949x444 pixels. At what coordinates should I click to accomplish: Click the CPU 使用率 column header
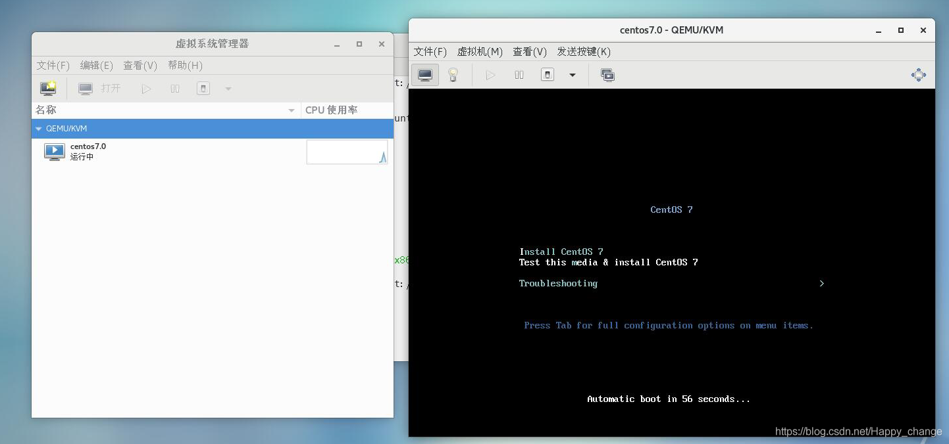coord(347,110)
